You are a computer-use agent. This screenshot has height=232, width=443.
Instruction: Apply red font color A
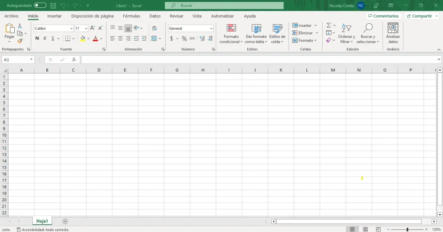click(95, 38)
